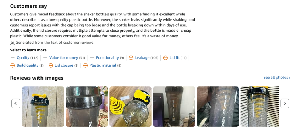Click the previous carousel arrow button
Screen dimensions: 294x137
click(x=16, y=103)
